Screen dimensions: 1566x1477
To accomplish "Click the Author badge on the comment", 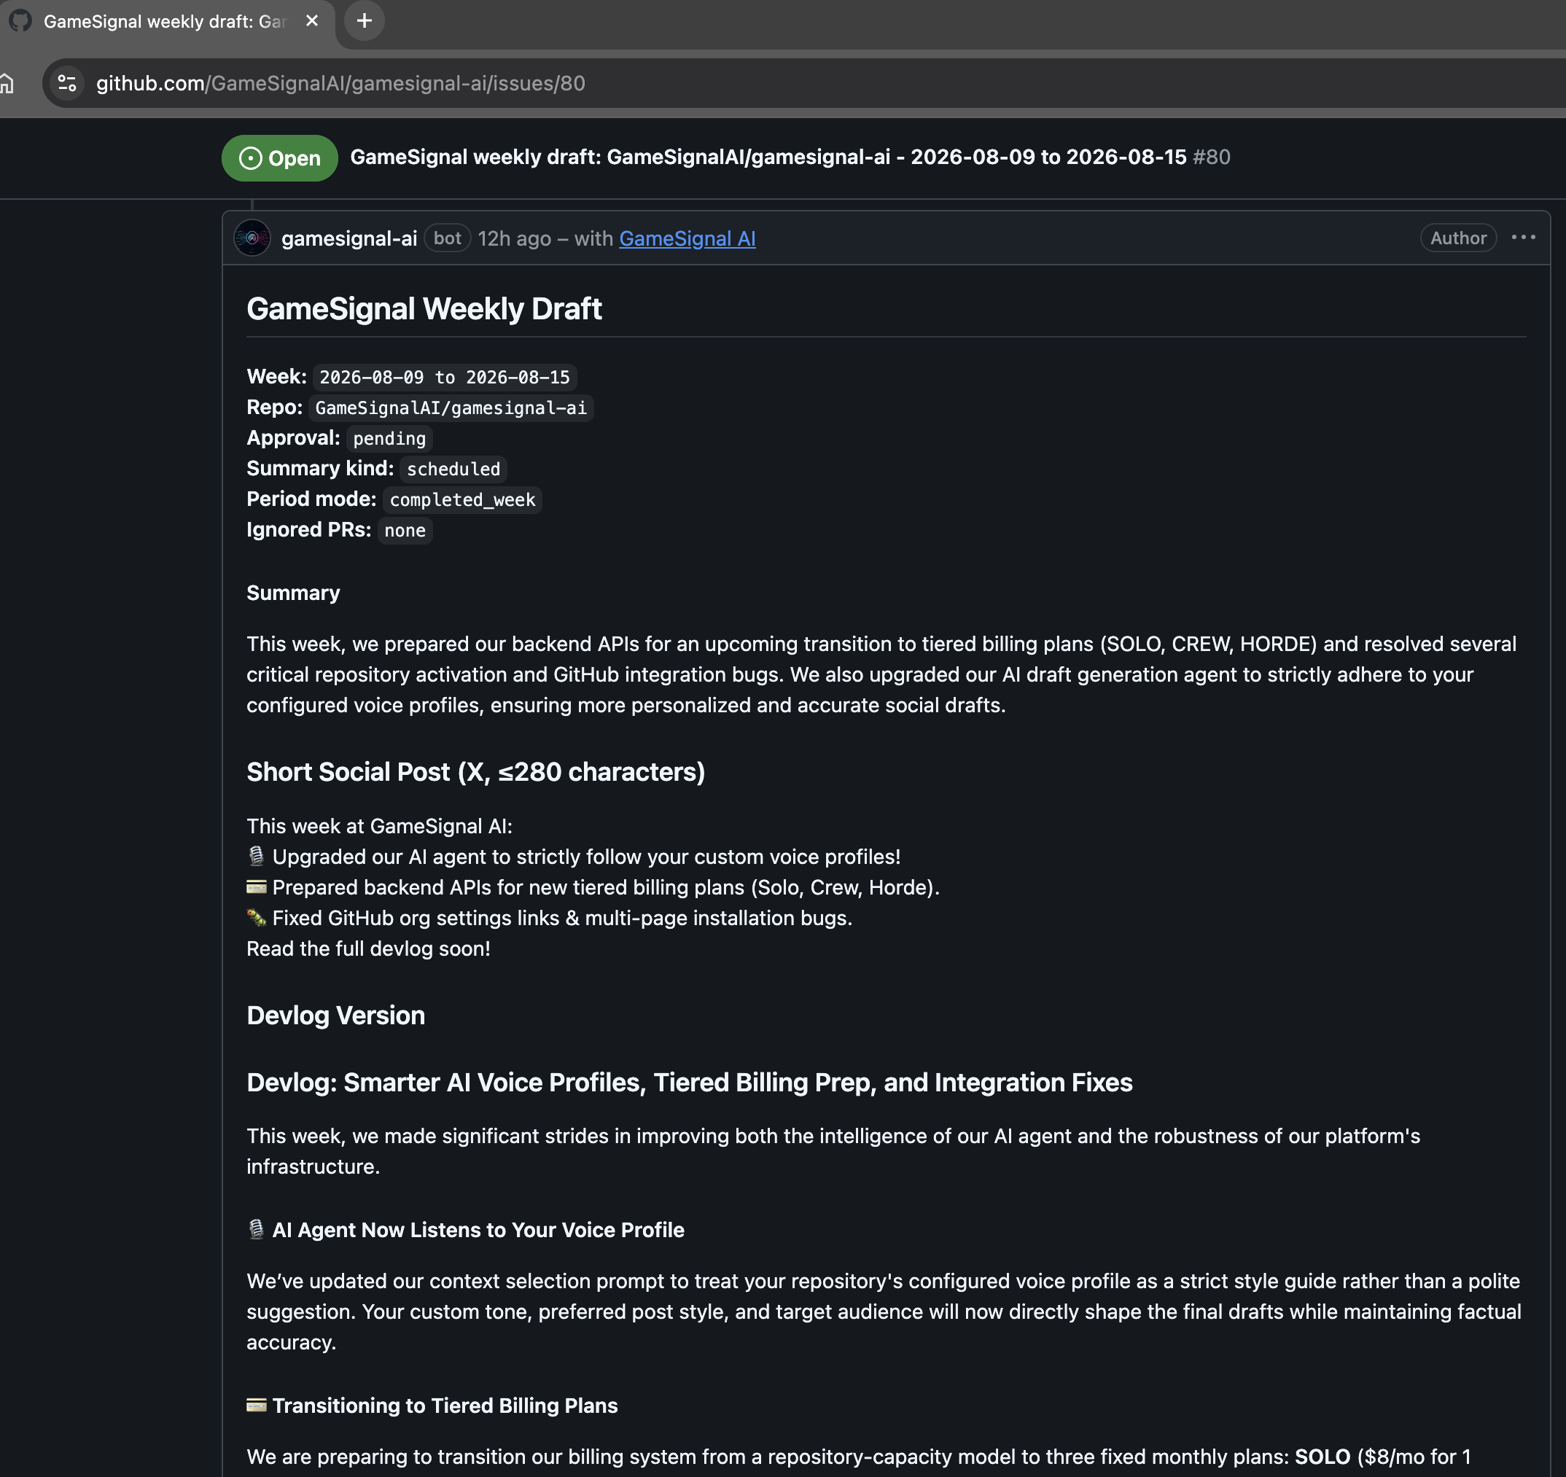I will (x=1458, y=238).
